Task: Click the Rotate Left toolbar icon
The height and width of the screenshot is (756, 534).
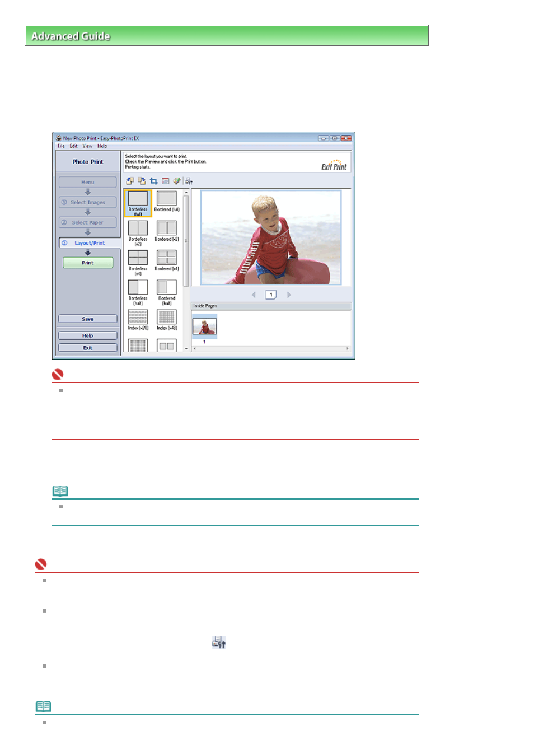Action: pos(130,181)
